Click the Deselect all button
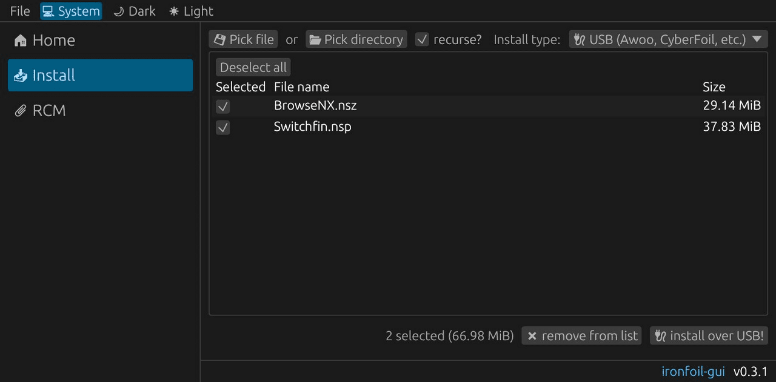 (253, 67)
